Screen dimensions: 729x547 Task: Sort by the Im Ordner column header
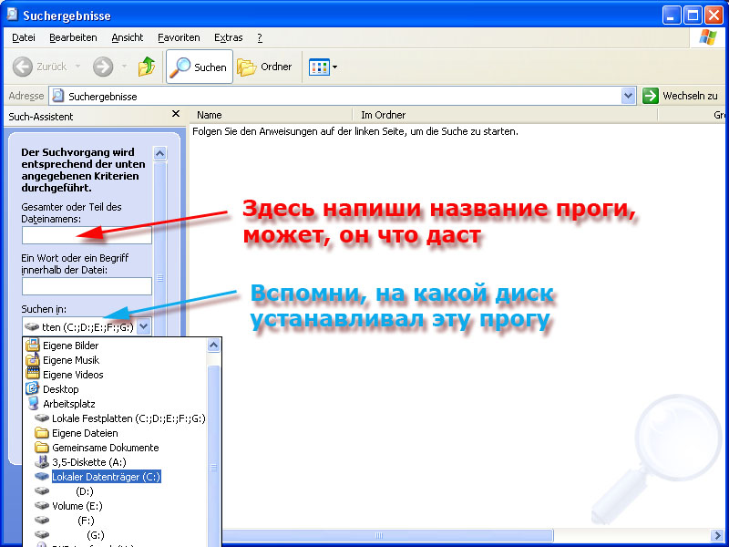pyautogui.click(x=383, y=115)
